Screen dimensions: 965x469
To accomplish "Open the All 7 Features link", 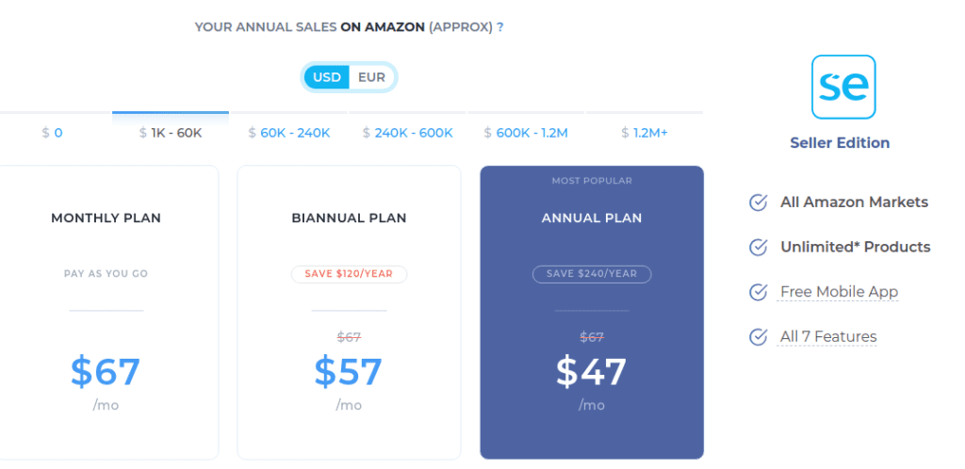I will [828, 337].
